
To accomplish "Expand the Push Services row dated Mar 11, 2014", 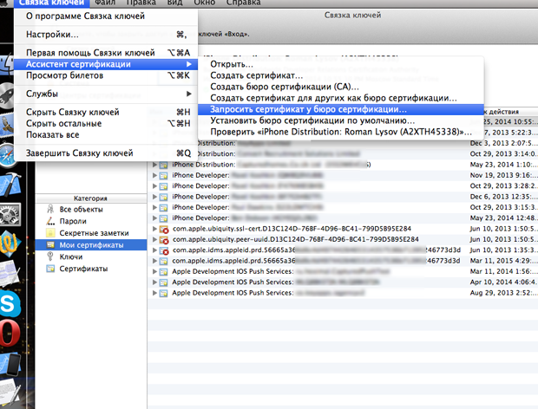I will click(x=154, y=271).
